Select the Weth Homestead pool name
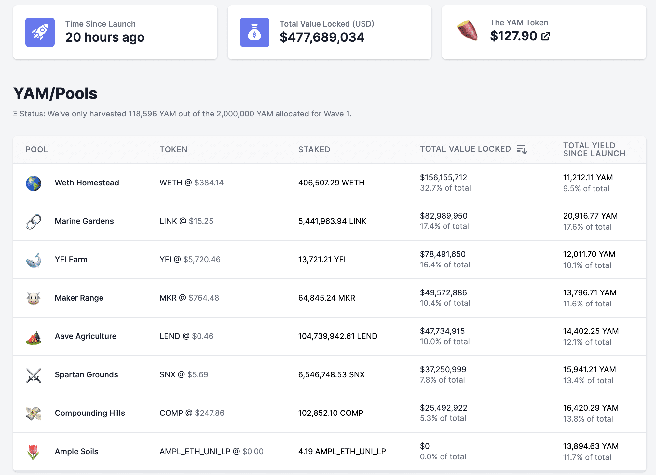656x475 pixels. click(87, 183)
